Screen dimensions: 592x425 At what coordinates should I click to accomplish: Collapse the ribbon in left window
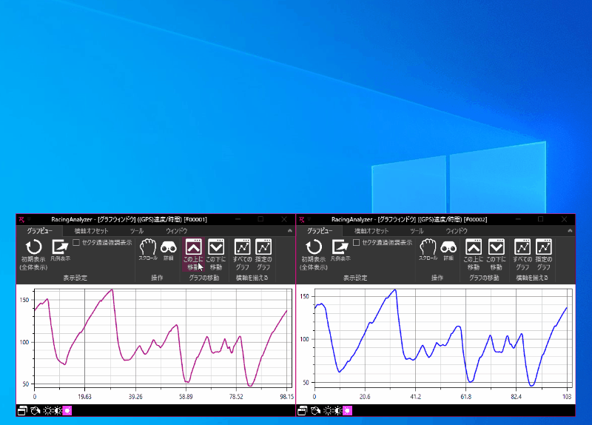click(x=290, y=231)
